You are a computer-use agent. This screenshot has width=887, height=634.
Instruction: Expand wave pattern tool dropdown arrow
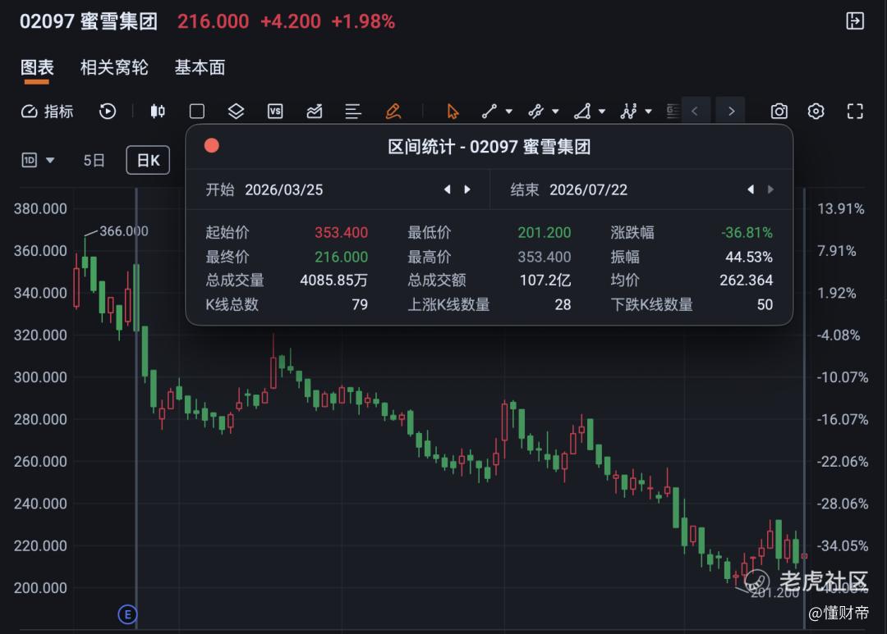[x=648, y=112]
